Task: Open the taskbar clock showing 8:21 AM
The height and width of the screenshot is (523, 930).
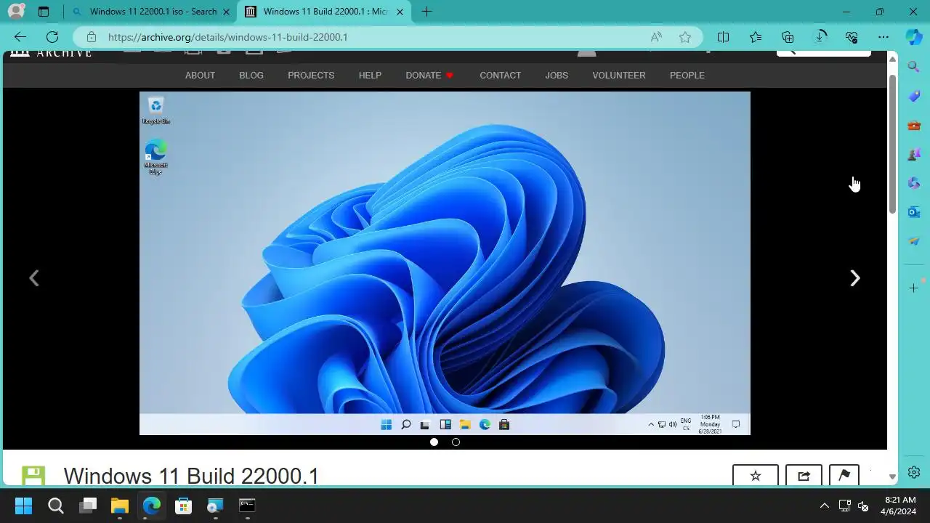Action: tap(899, 506)
